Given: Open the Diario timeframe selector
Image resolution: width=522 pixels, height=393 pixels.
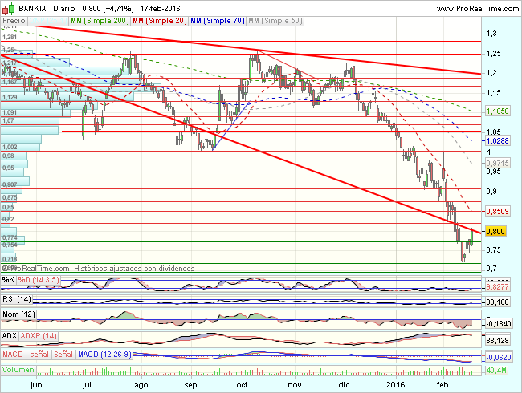Looking at the screenshot, I should [x=64, y=6].
